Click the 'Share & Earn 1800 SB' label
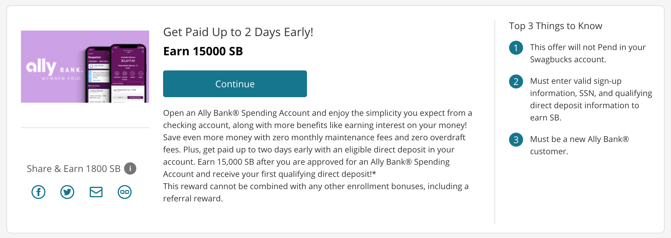The width and height of the screenshot is (671, 238). (73, 169)
